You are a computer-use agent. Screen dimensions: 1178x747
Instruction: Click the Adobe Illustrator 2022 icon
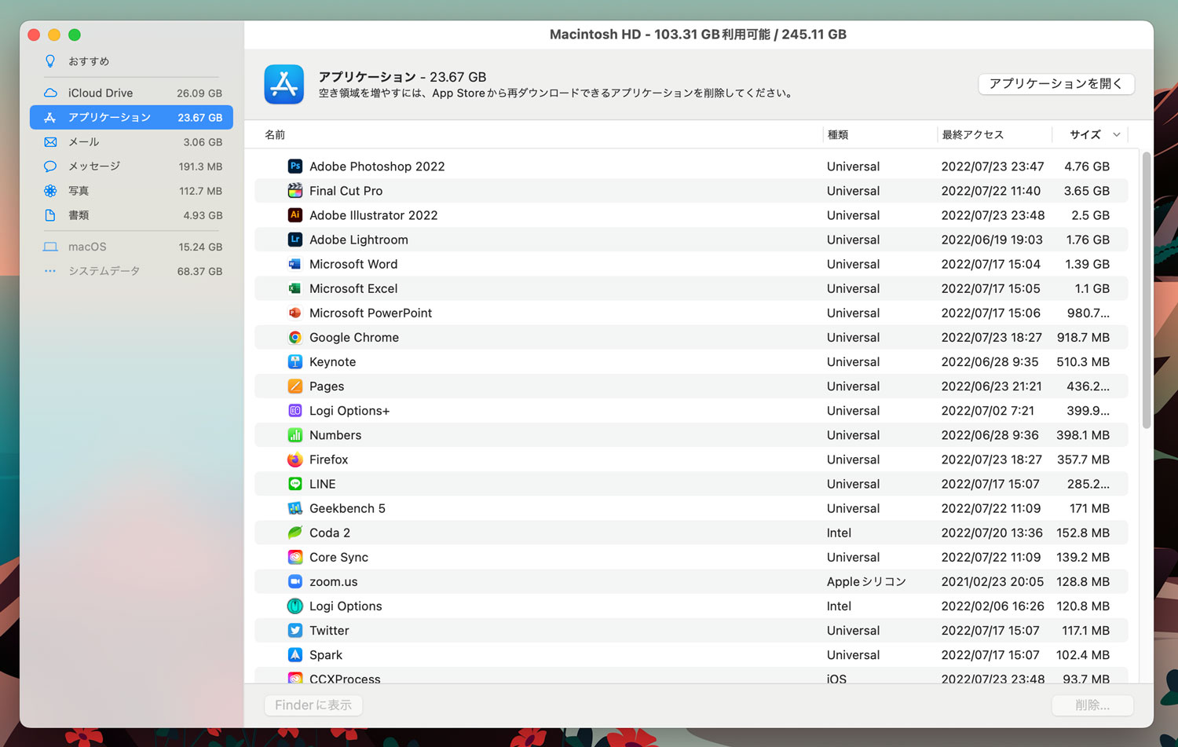click(295, 215)
